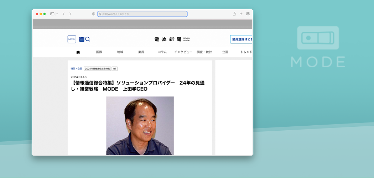The width and height of the screenshot is (374, 178).
Task: Click the browser forward arrow
Action: (70, 14)
